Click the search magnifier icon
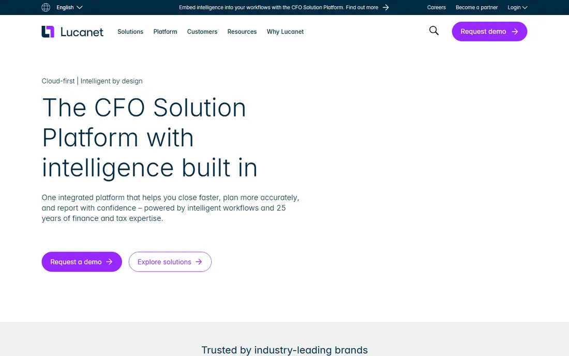Image resolution: width=569 pixels, height=356 pixels. tap(434, 31)
